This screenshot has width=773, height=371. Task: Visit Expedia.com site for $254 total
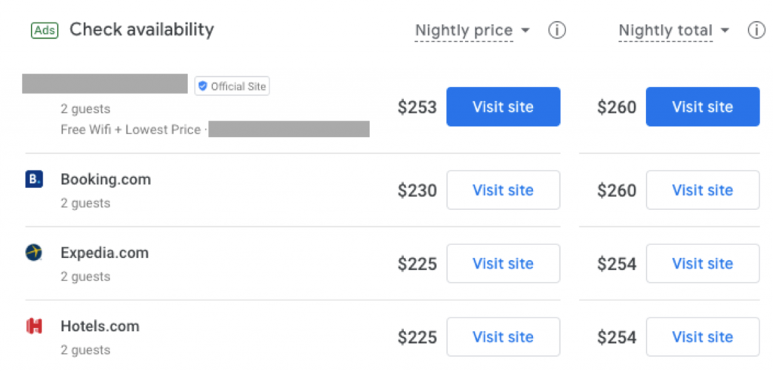tap(703, 264)
